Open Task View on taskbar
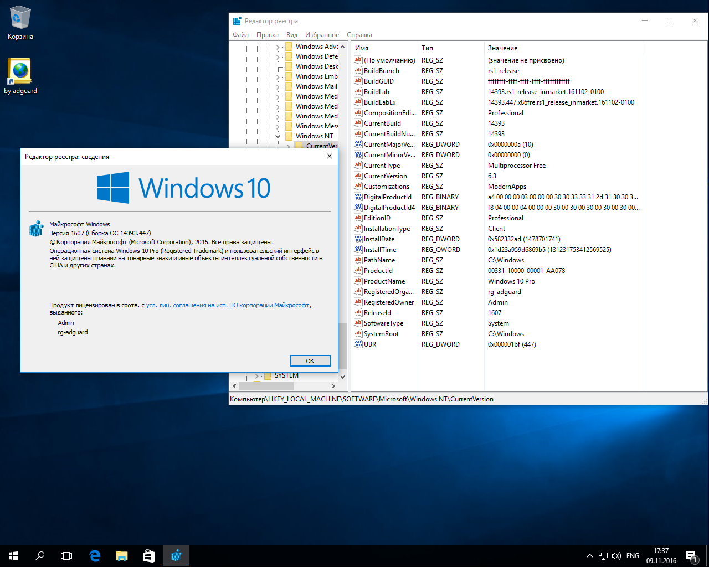709x567 pixels. point(66,556)
